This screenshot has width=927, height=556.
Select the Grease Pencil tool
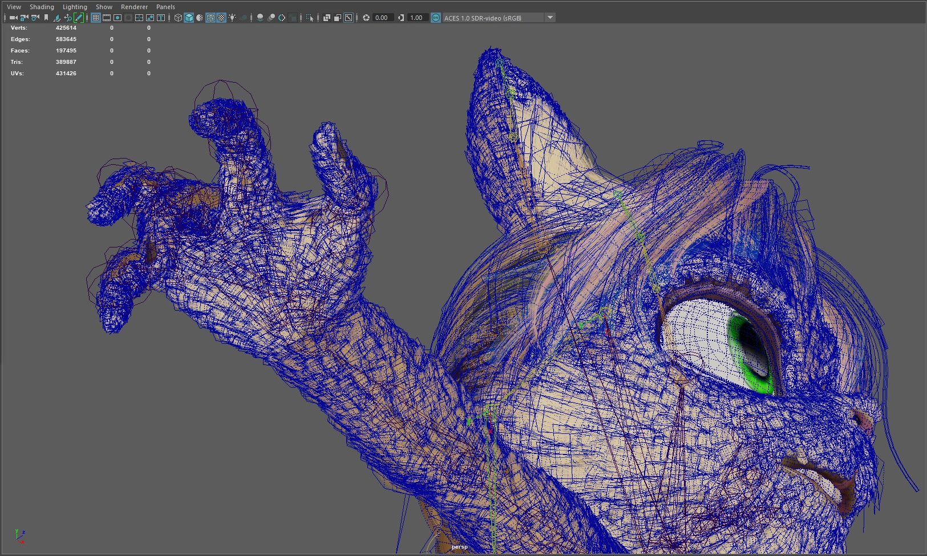(x=79, y=18)
